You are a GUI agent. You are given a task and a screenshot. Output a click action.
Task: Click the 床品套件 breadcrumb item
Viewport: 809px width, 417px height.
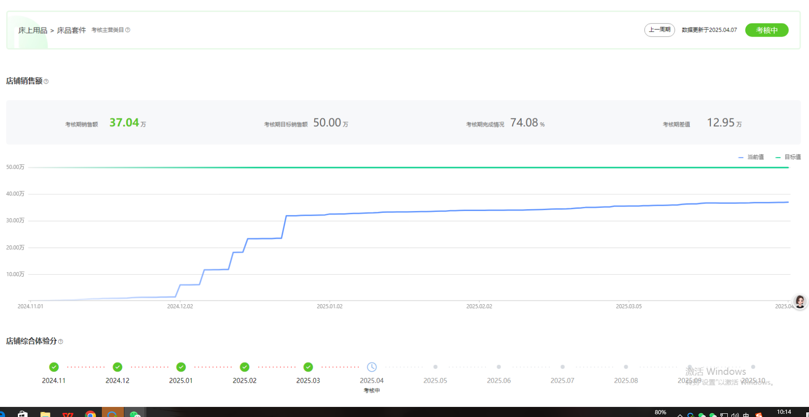coord(71,30)
